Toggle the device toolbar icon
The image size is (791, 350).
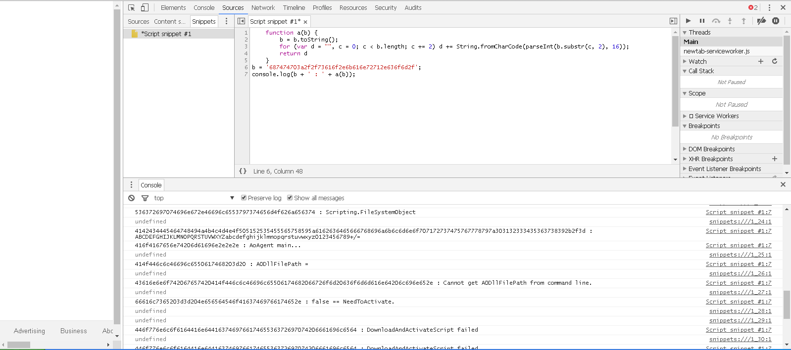click(145, 7)
